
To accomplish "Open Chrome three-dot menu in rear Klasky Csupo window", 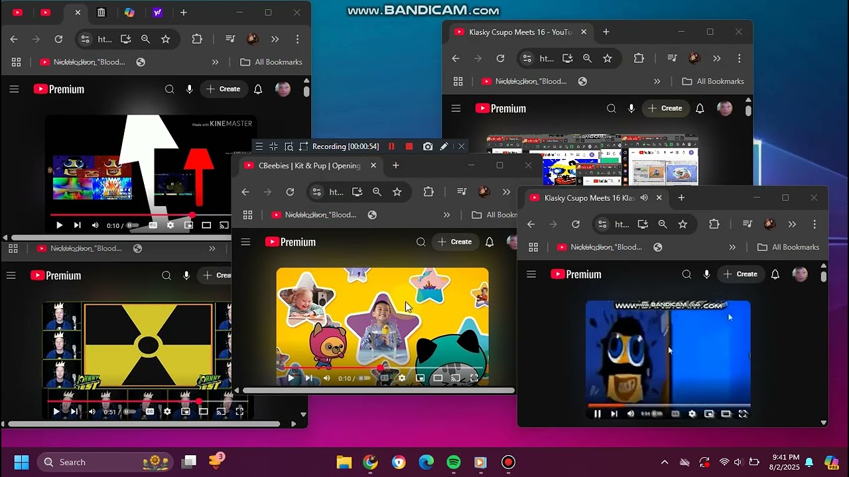I will [x=739, y=58].
